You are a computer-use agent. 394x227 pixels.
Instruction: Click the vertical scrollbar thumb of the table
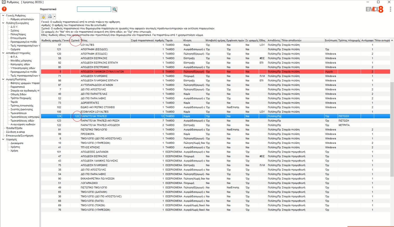(x=392, y=129)
